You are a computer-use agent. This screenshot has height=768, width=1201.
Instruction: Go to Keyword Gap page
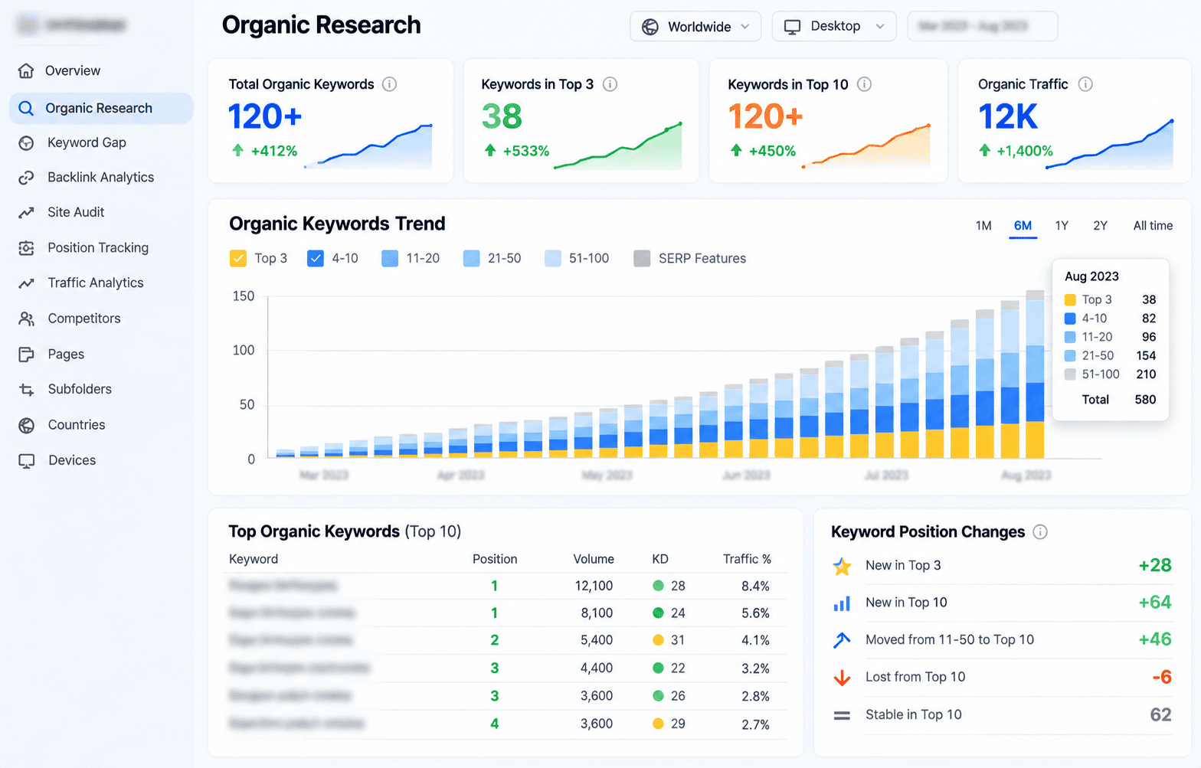[x=87, y=142]
